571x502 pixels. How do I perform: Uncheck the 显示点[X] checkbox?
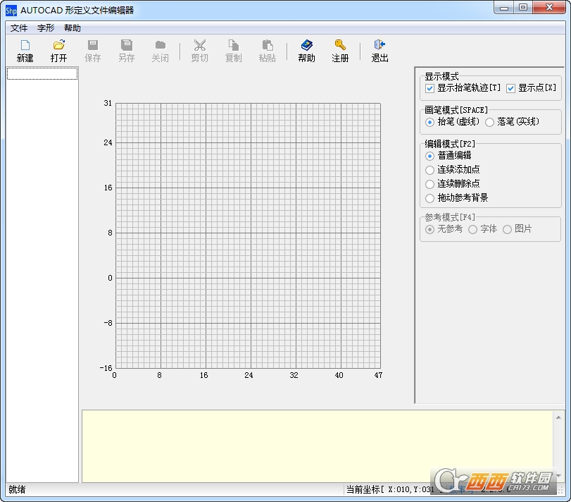[511, 89]
